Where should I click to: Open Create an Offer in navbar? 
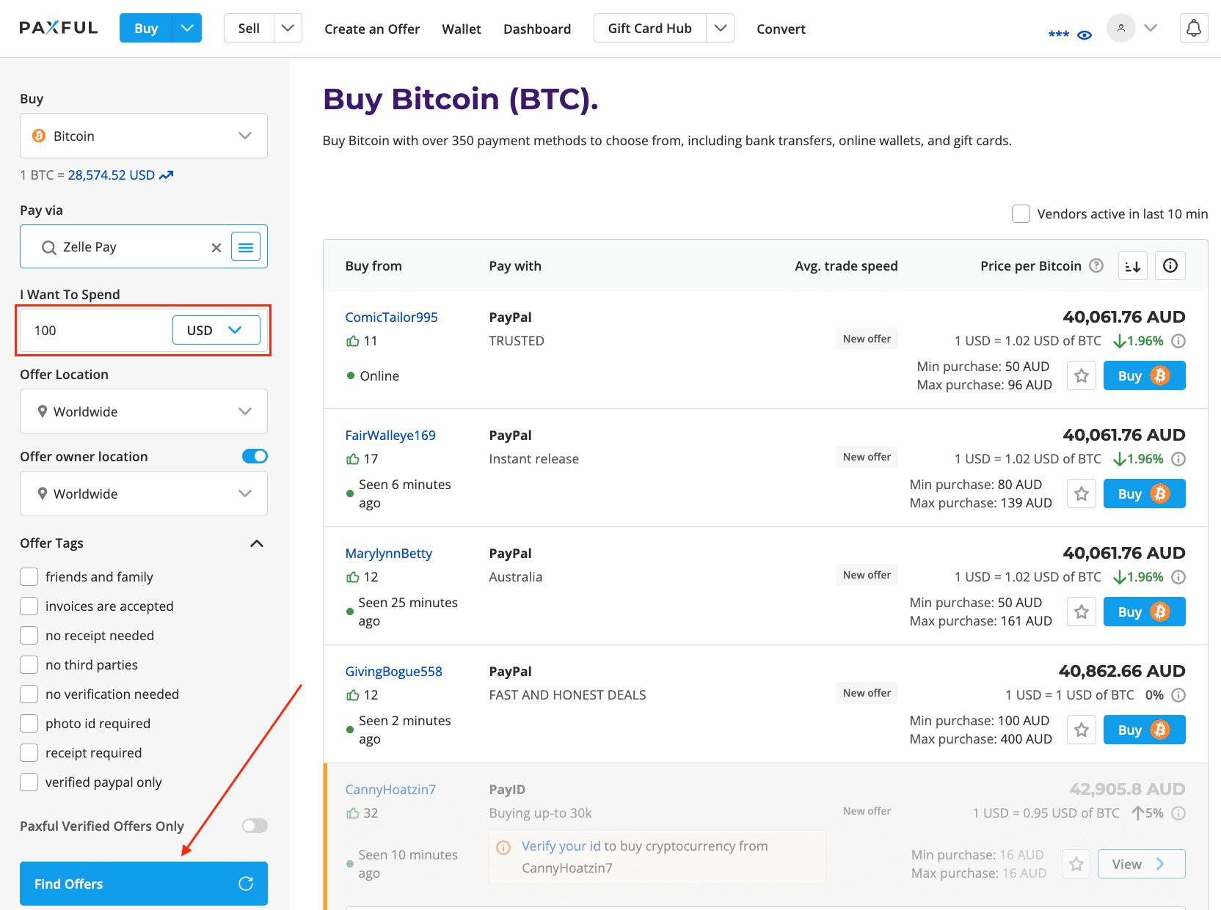click(372, 29)
